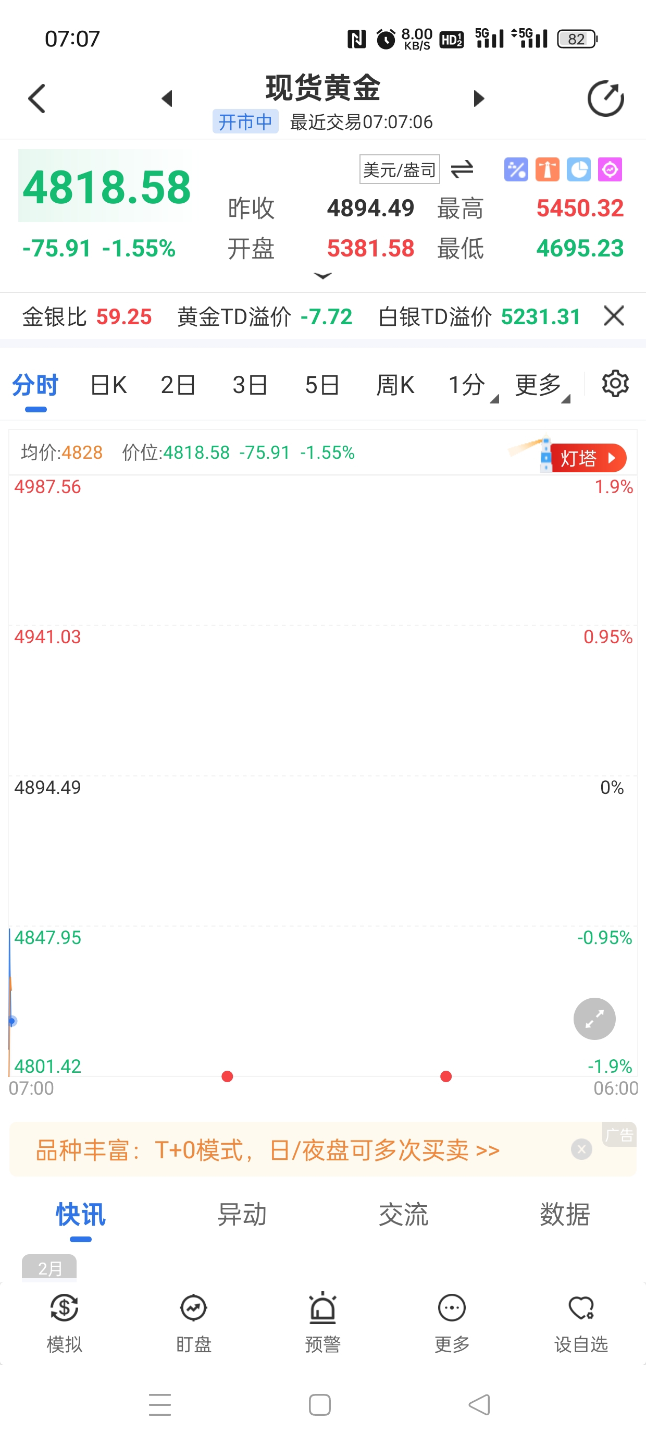Switch to the 日K chart tab
This screenshot has height=1445, width=646.
click(x=108, y=385)
